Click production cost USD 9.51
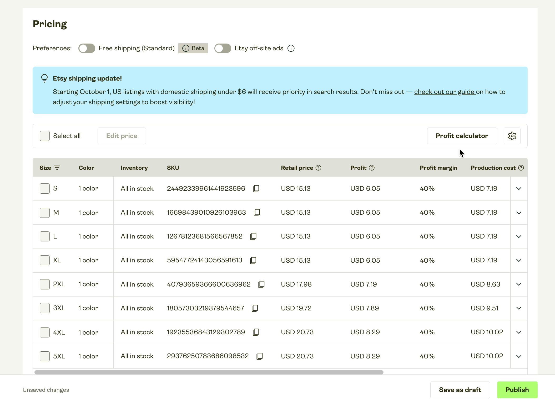 tap(485, 308)
